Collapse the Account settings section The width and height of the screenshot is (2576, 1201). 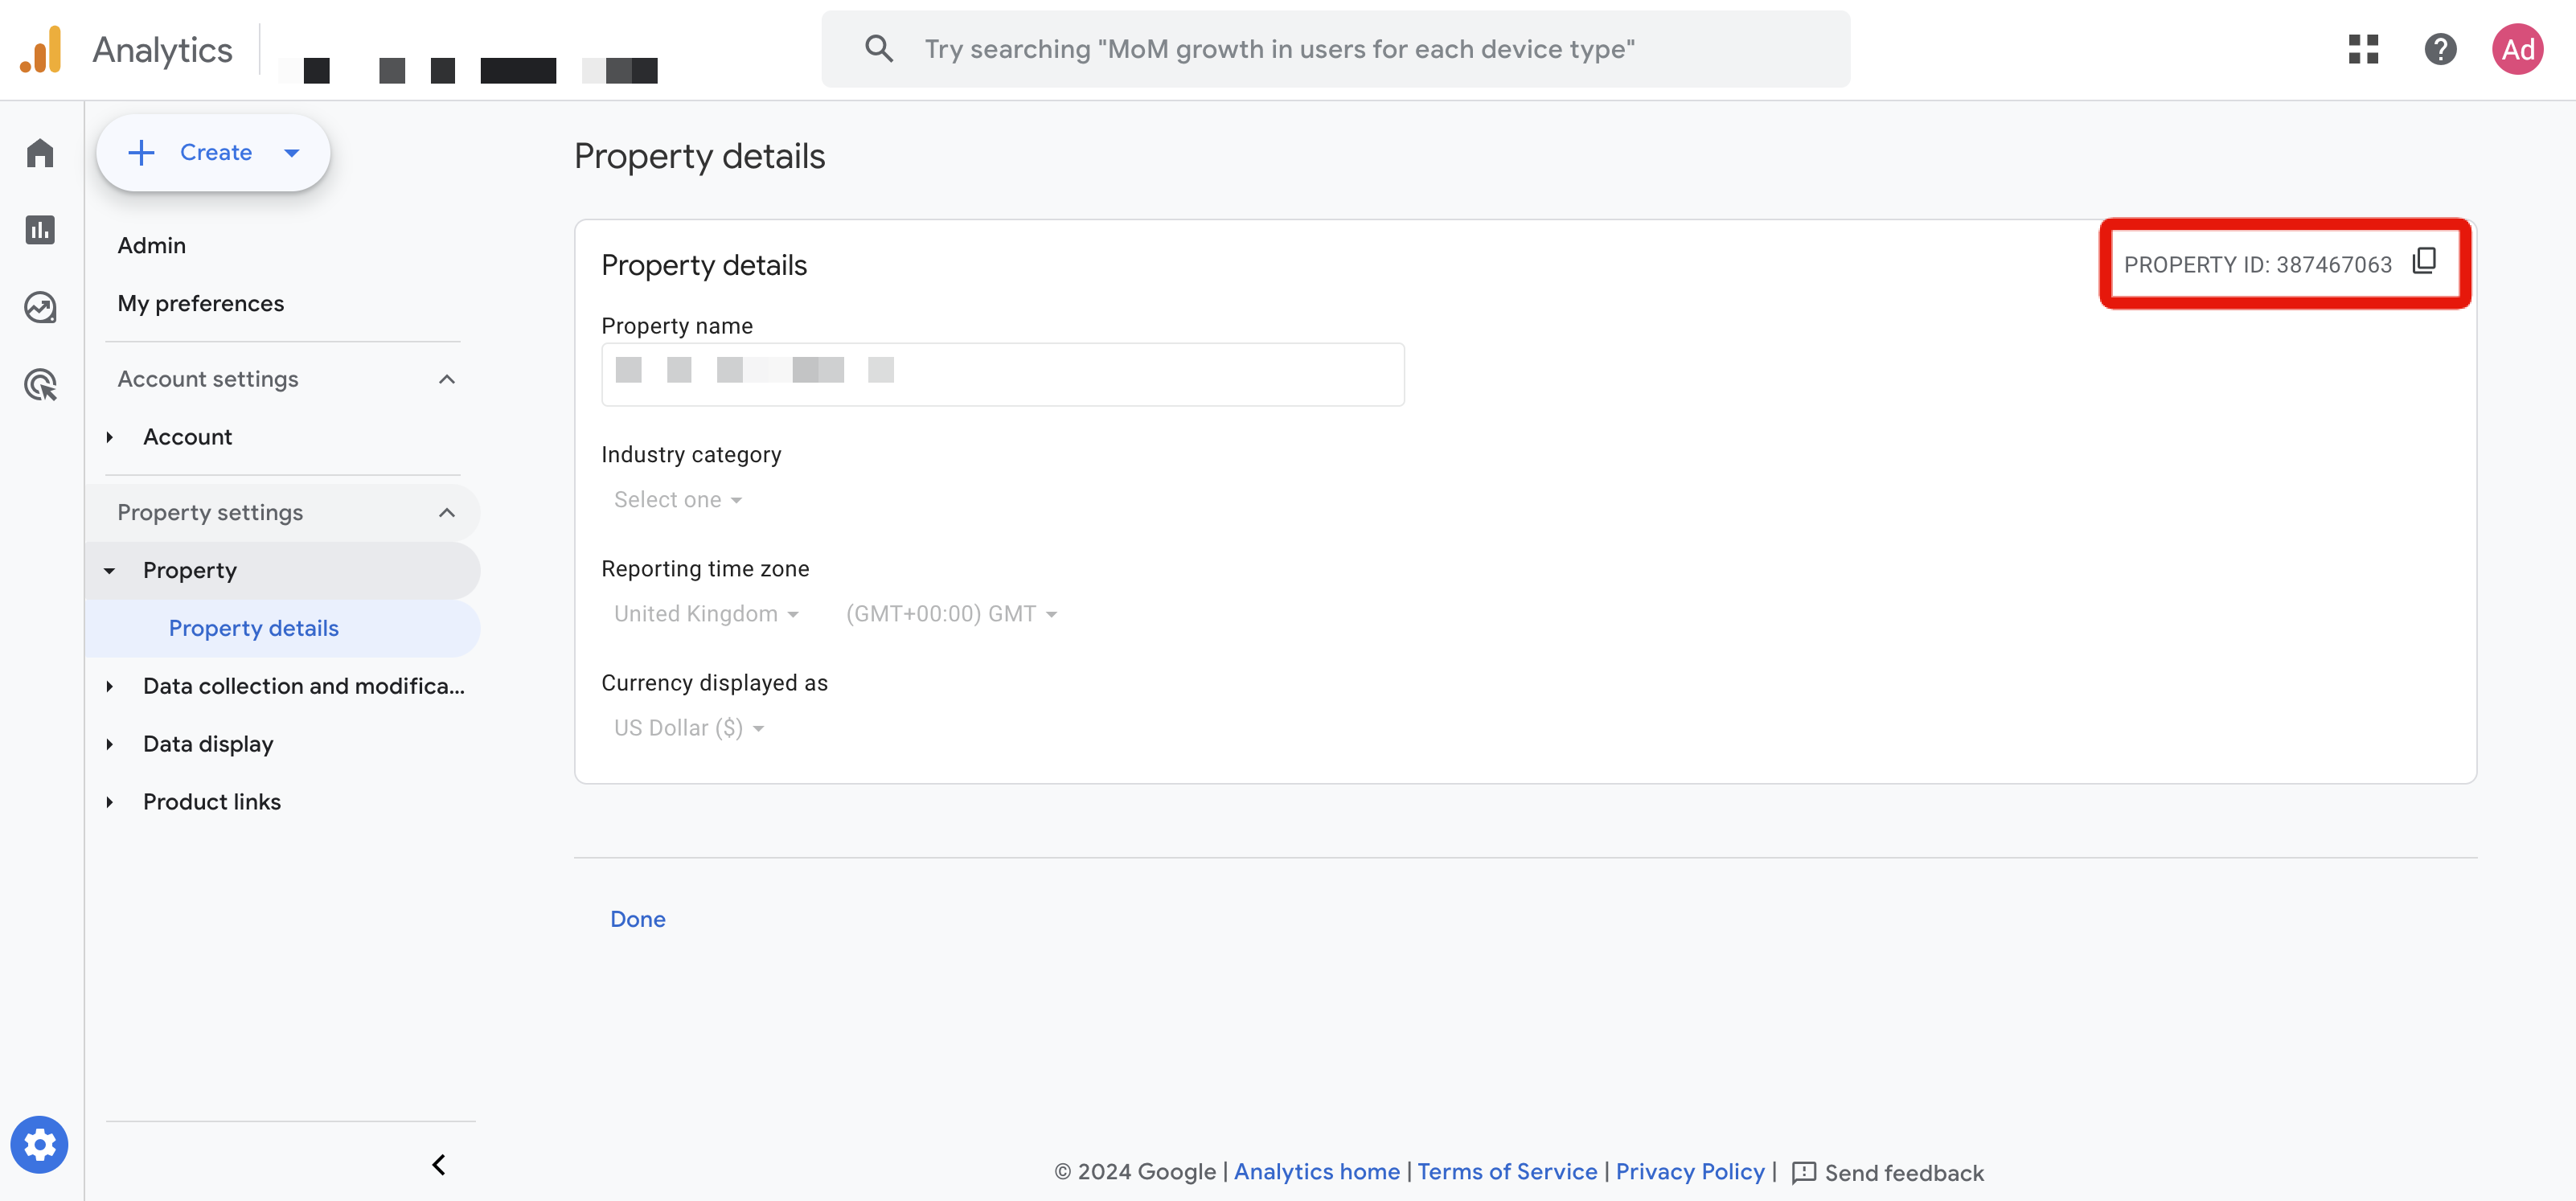coord(447,379)
